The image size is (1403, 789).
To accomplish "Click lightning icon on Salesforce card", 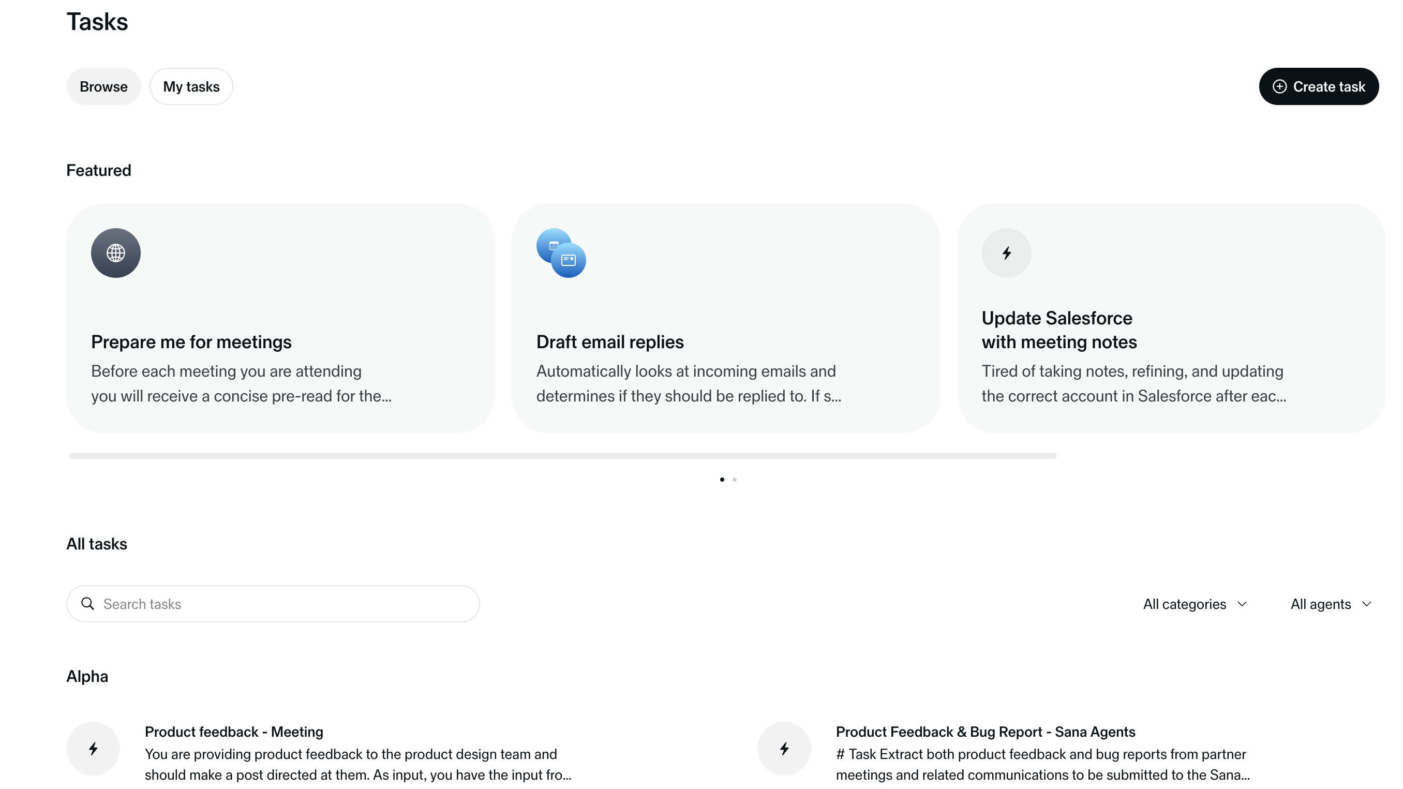I will point(1006,253).
